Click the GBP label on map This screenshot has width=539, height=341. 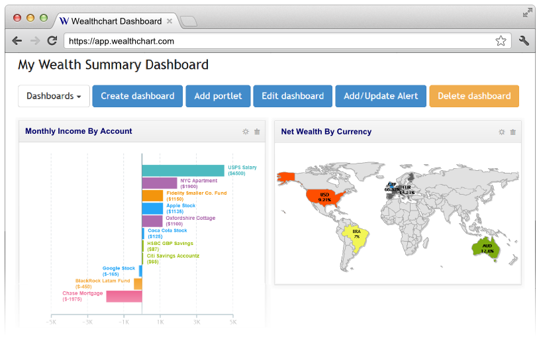392,185
